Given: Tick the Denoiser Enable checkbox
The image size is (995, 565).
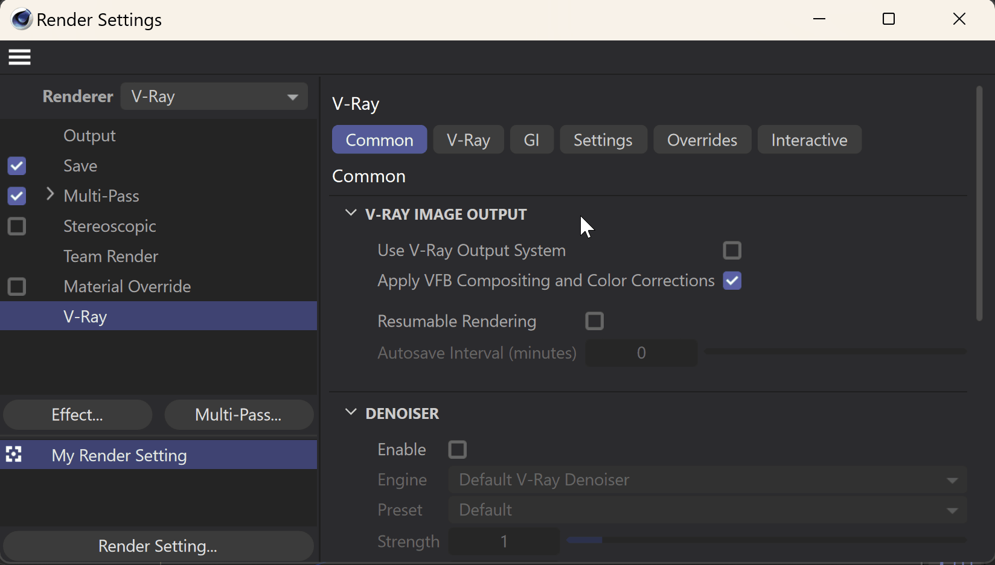Looking at the screenshot, I should click(458, 449).
